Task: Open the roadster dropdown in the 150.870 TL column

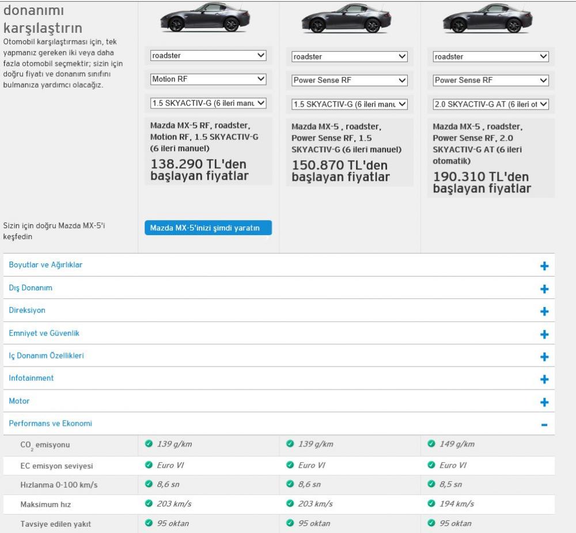Action: 350,56
